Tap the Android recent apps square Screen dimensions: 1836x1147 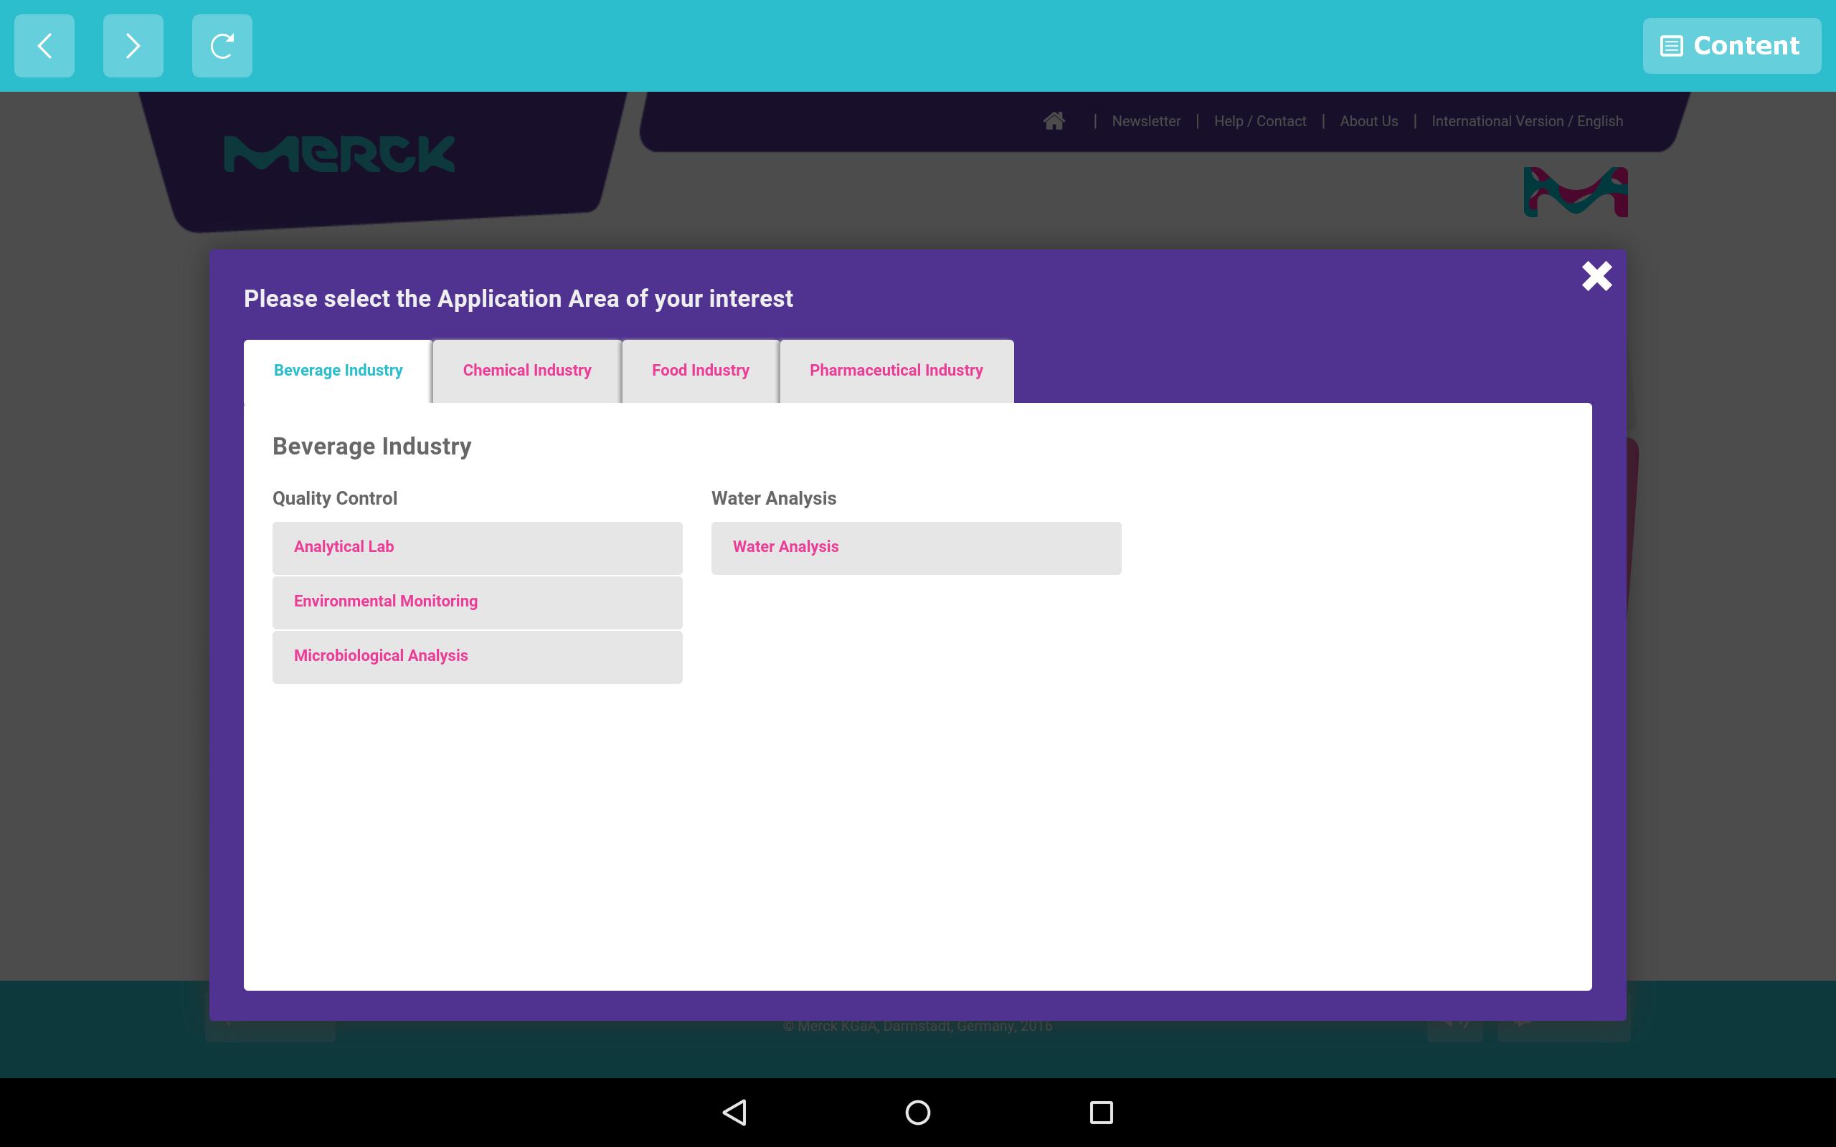click(x=1101, y=1112)
